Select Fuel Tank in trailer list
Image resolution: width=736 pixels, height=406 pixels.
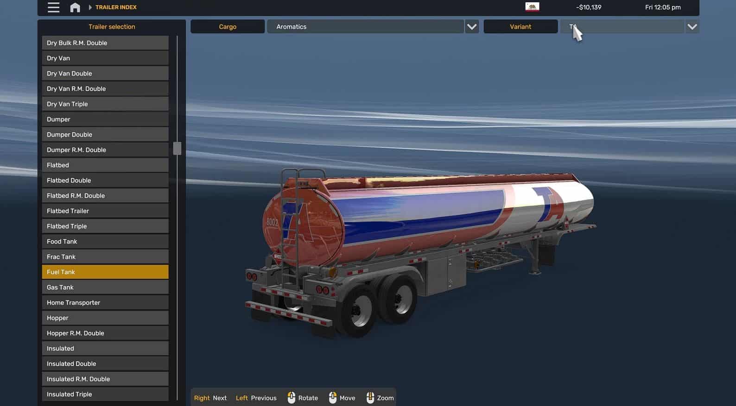click(x=105, y=272)
